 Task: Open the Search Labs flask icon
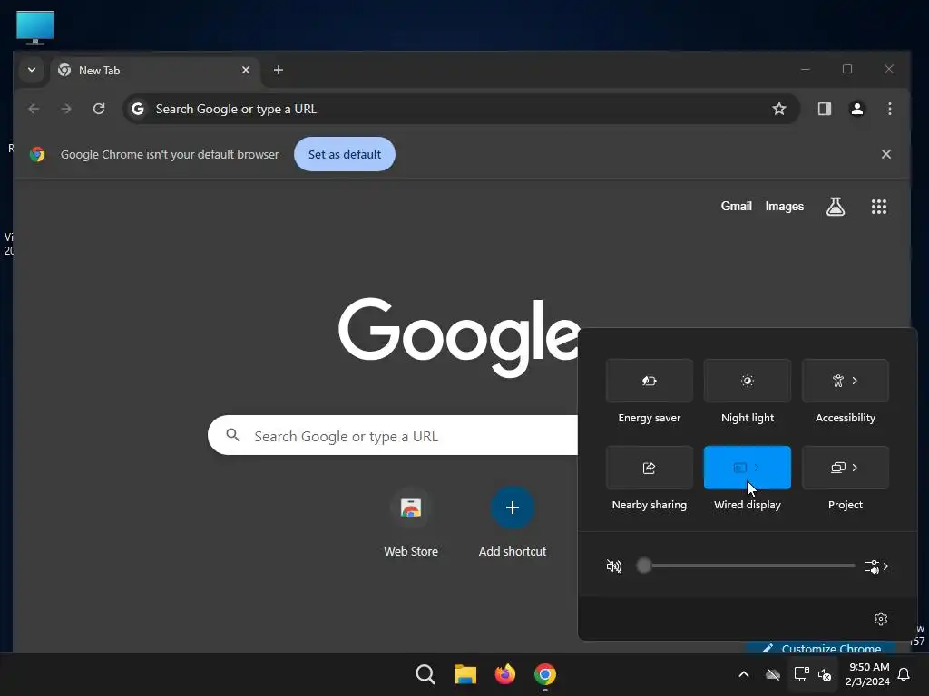tap(836, 207)
